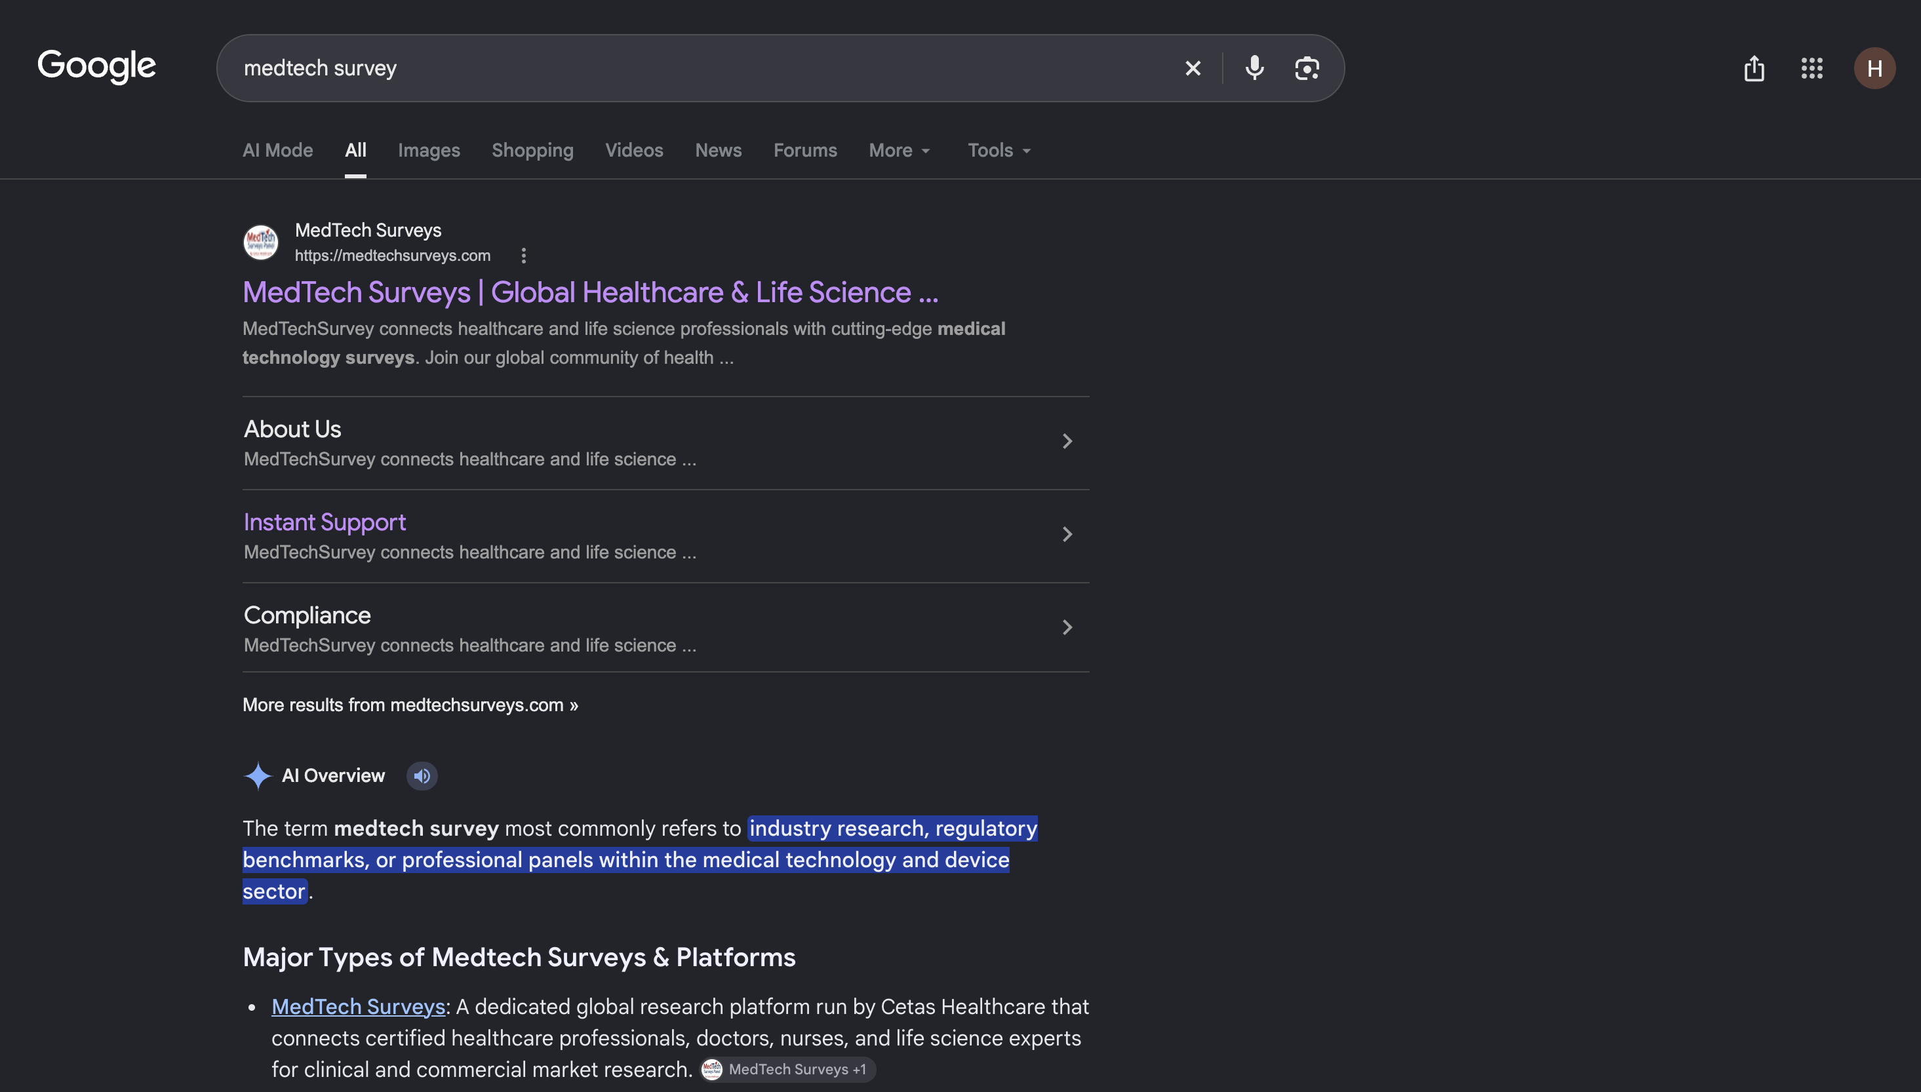Click the AI Overview sparkle icon
The height and width of the screenshot is (1092, 1921).
pos(257,775)
